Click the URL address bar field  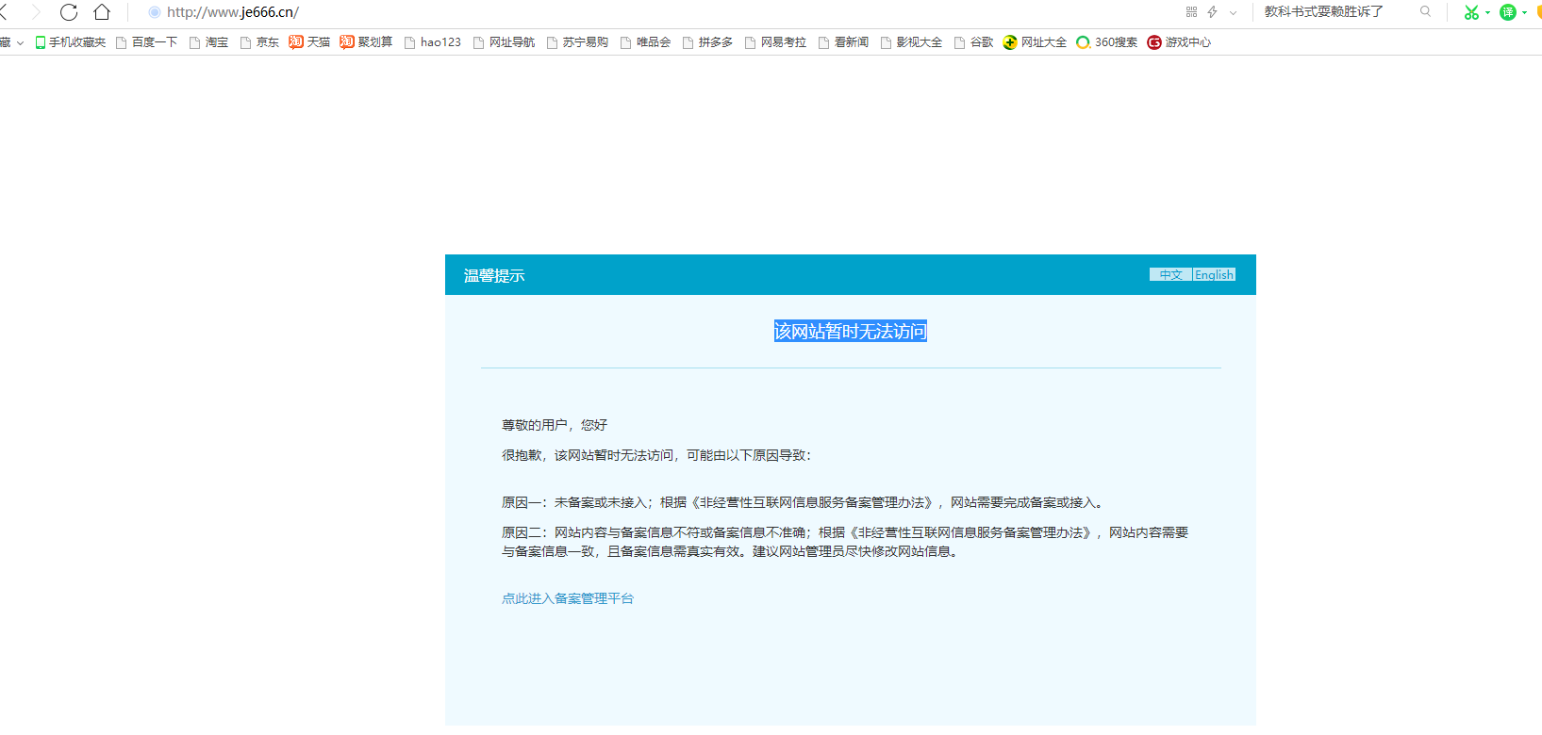660,12
